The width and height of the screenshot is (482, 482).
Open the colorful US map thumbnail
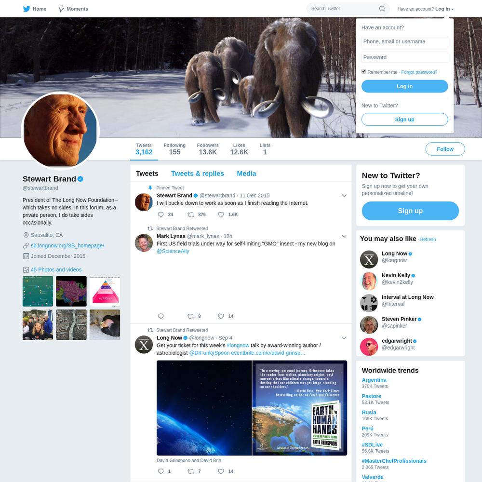point(71,291)
